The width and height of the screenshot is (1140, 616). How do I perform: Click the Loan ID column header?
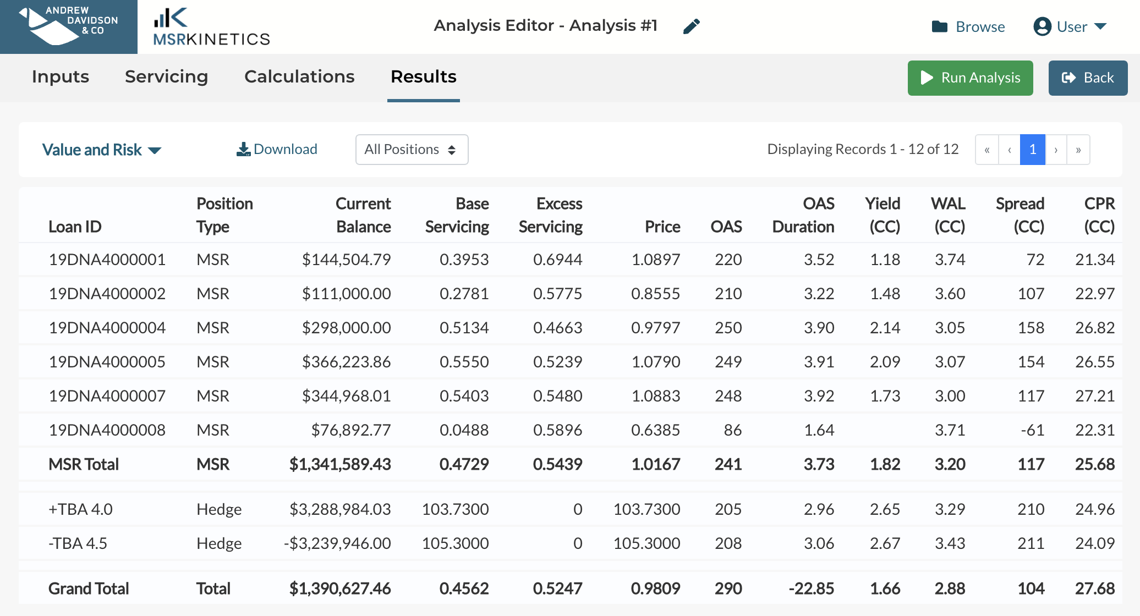(75, 227)
